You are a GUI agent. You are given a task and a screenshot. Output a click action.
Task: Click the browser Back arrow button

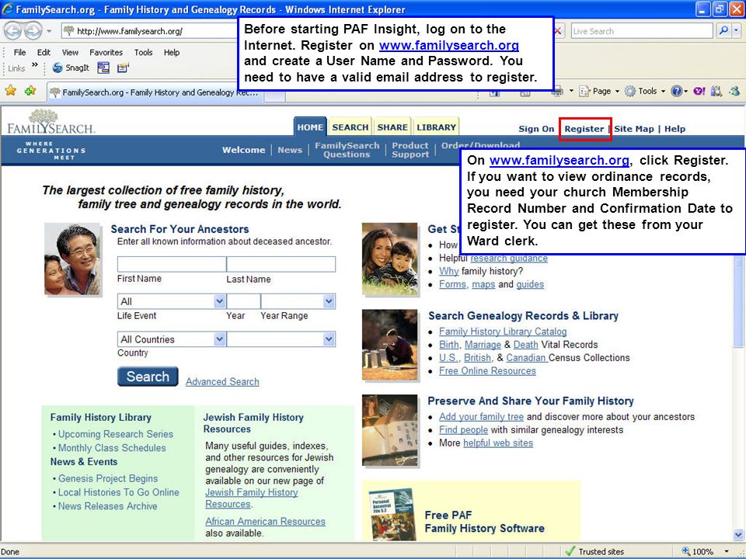[13, 31]
